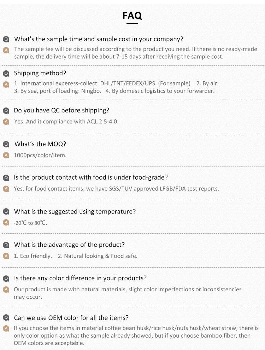Viewport: 265px width, 350px height.
Task: Click the Q icon next to Shipping method
Action: tap(6, 74)
